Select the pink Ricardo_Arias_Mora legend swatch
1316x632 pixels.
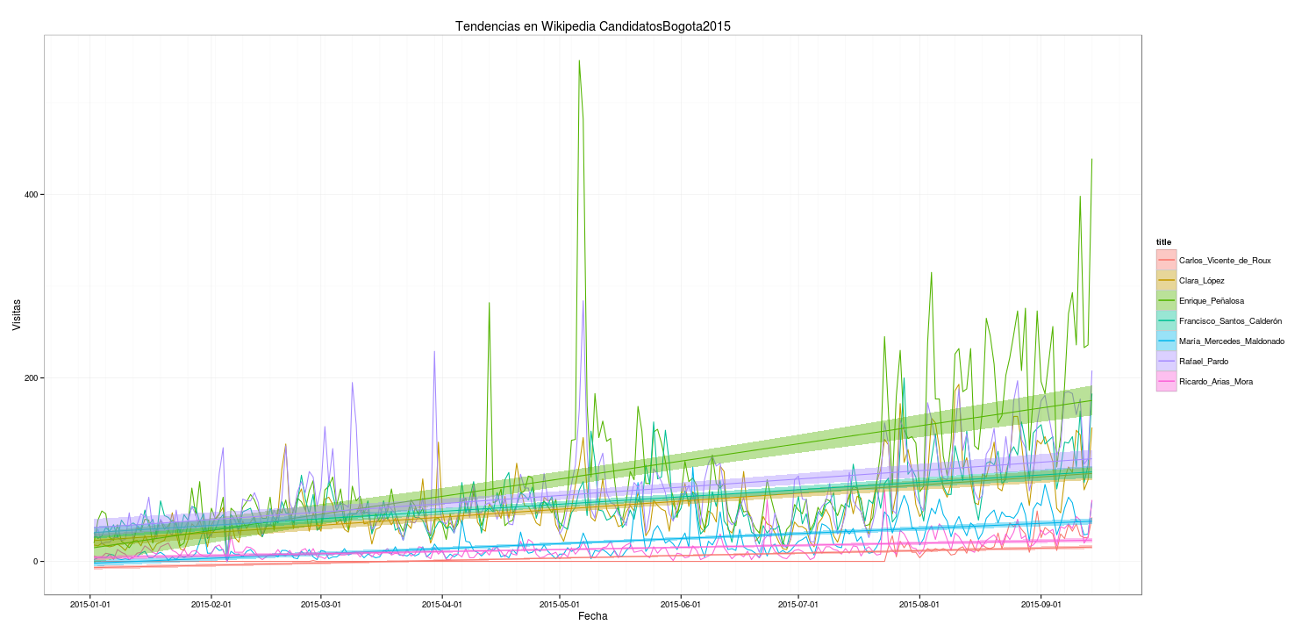[1166, 381]
